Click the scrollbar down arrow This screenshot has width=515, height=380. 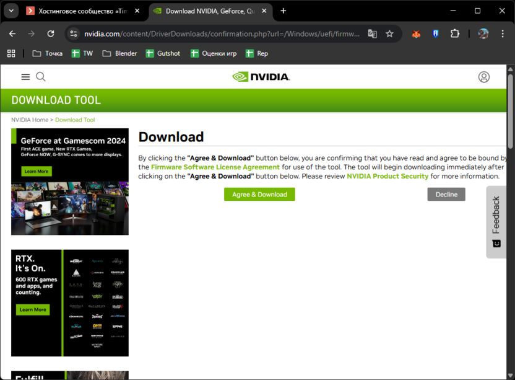511,376
